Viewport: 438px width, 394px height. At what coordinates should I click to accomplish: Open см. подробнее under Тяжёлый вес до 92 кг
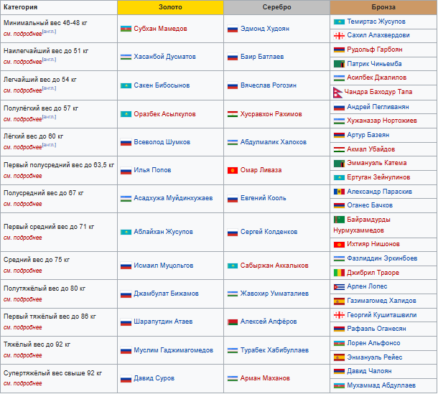(22, 355)
